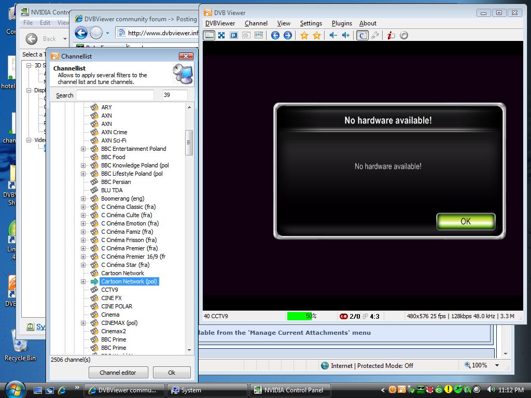Expand BBC Entertainment Poland tree node
This screenshot has height=398, width=531.
tap(83, 149)
